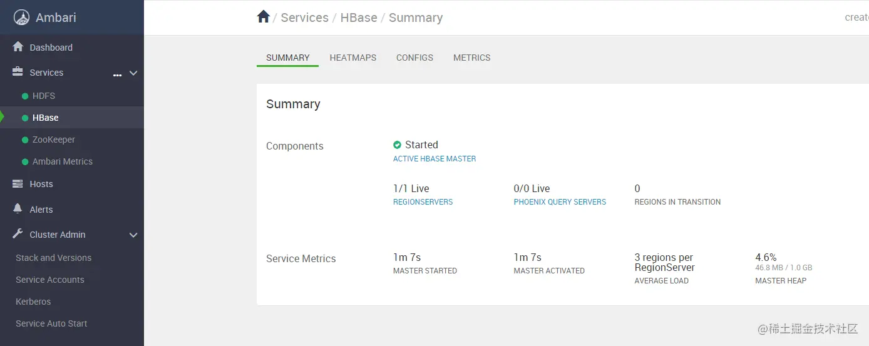Open Service Auto Start settings
The image size is (869, 346).
click(x=51, y=323)
